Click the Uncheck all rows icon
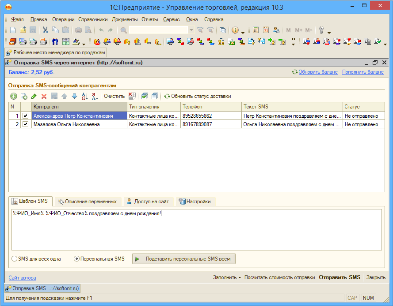 [x=155, y=96]
